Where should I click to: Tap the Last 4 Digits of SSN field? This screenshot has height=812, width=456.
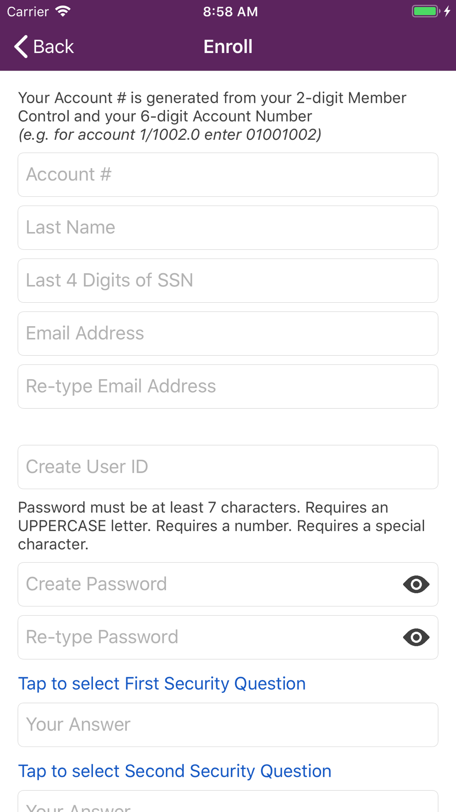tap(228, 281)
